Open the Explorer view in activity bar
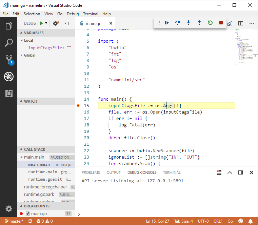This screenshot has width=258, height=225. click(9, 26)
